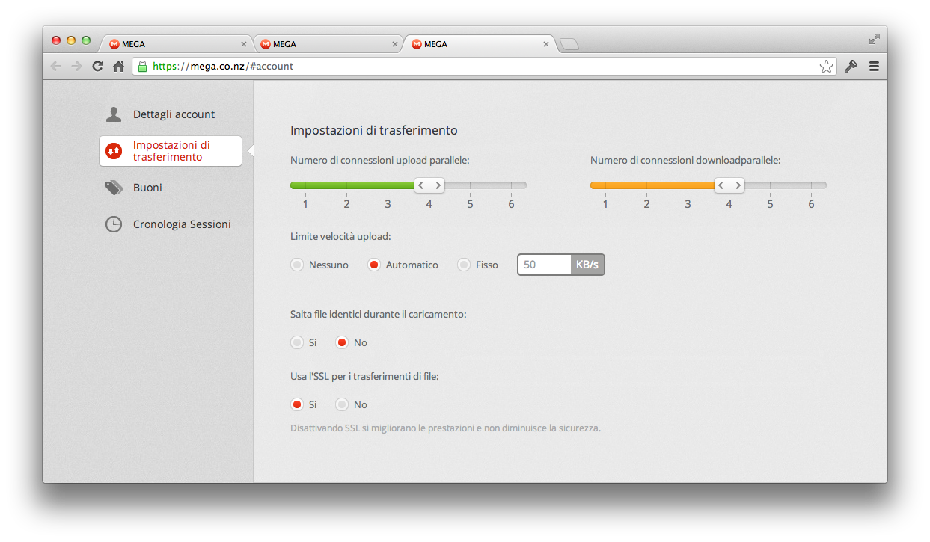Click the upload connections slider handle

pos(429,185)
